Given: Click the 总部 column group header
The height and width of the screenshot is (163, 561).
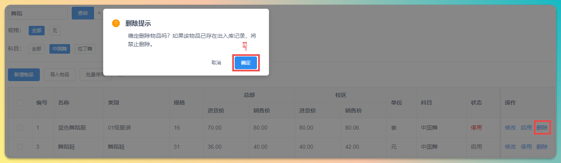Looking at the screenshot, I should coord(249,95).
